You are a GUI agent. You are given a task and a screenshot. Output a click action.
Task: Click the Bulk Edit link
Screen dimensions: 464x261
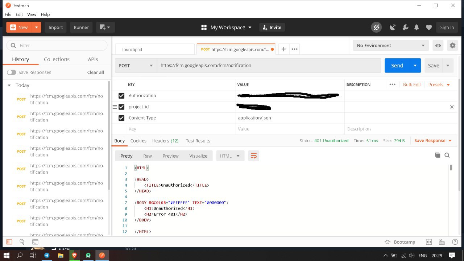point(412,84)
